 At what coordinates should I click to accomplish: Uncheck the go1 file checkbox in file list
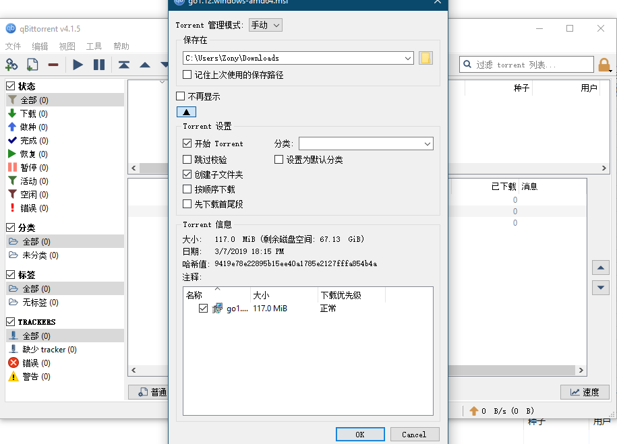click(x=203, y=309)
